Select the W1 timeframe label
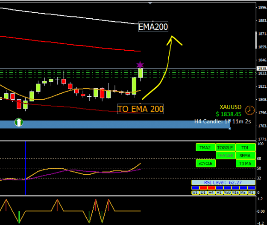This screenshot has height=225, width=267. pos(195,193)
